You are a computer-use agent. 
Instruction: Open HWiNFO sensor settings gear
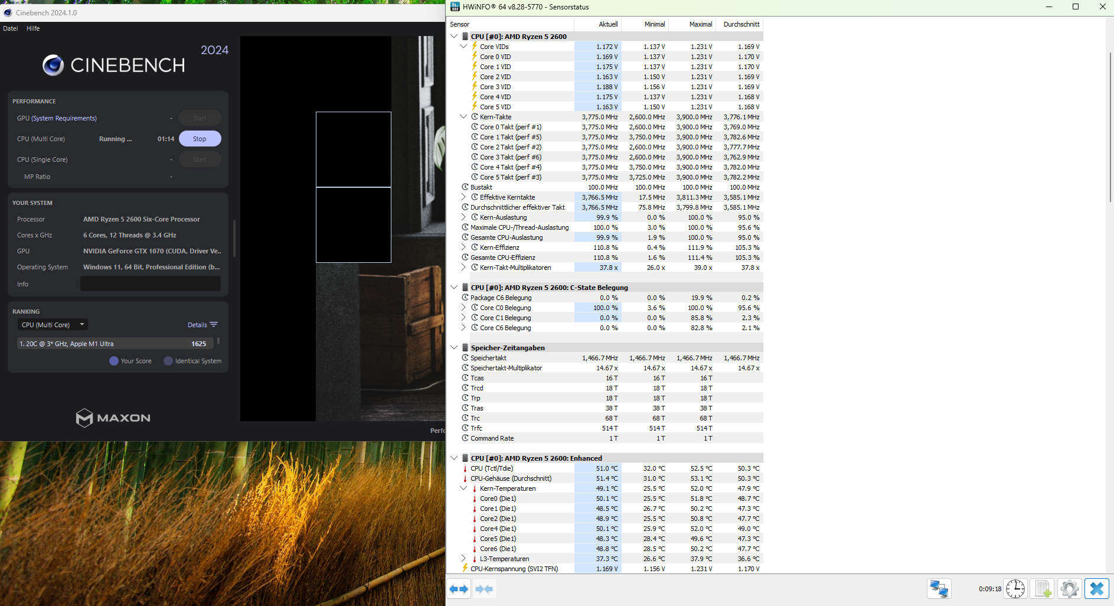[1069, 589]
